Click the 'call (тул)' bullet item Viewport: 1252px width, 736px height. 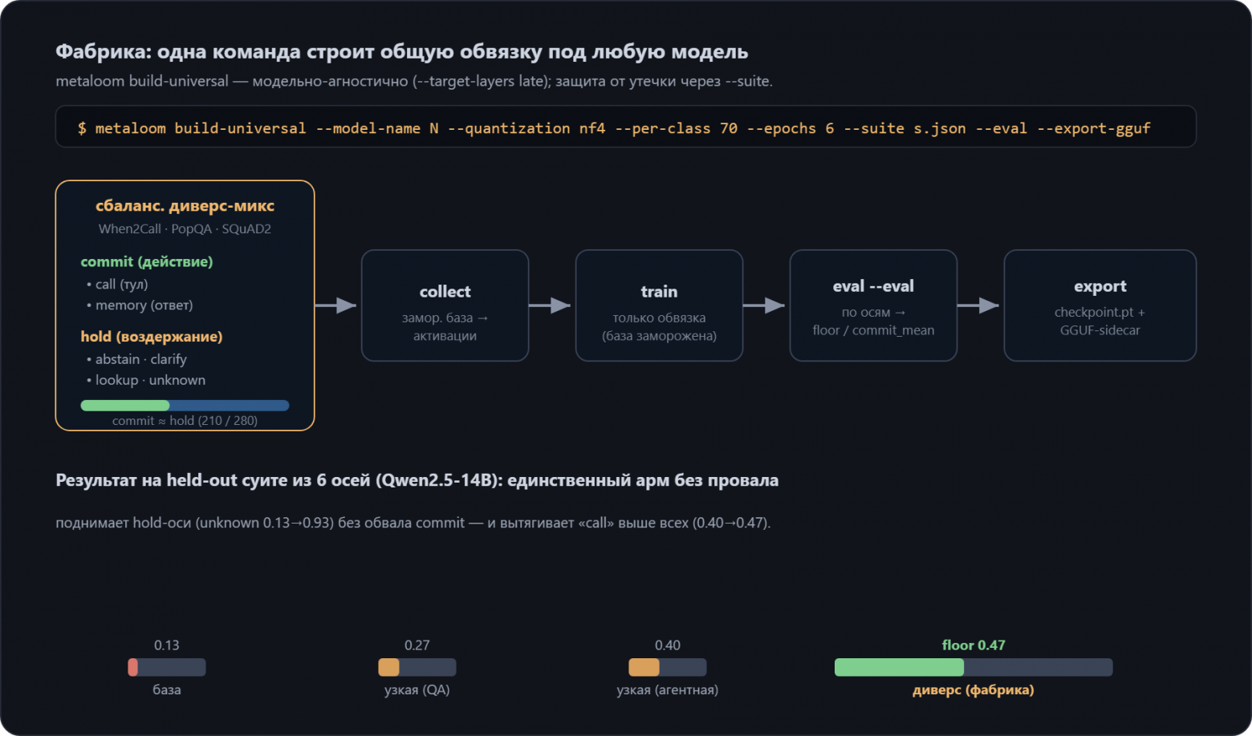(117, 285)
